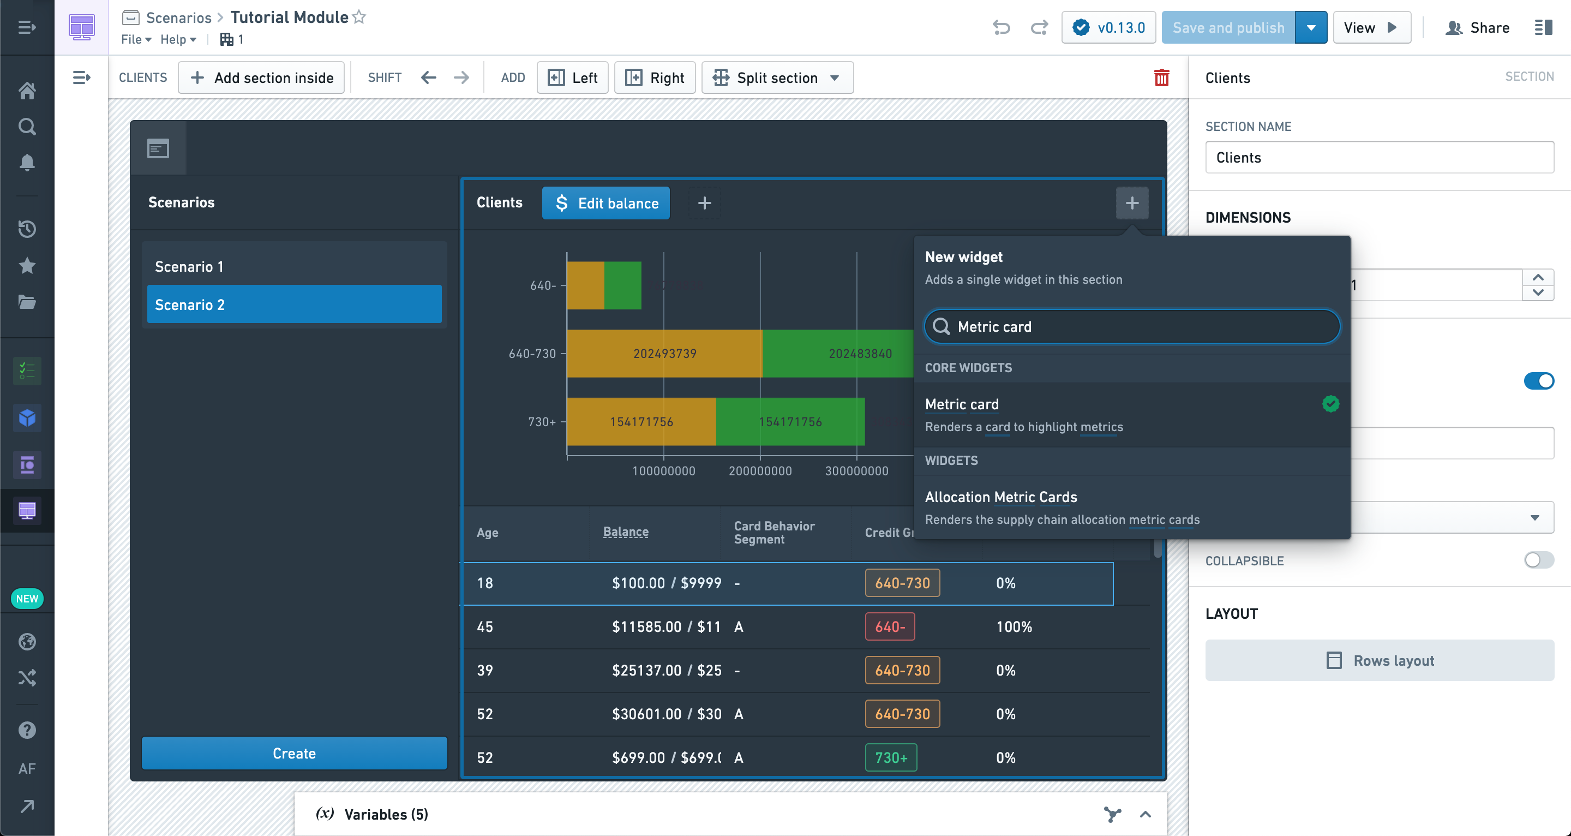Image resolution: width=1571 pixels, height=836 pixels.
Task: Select Allocation Metric Cards widget
Action: click(x=1132, y=507)
